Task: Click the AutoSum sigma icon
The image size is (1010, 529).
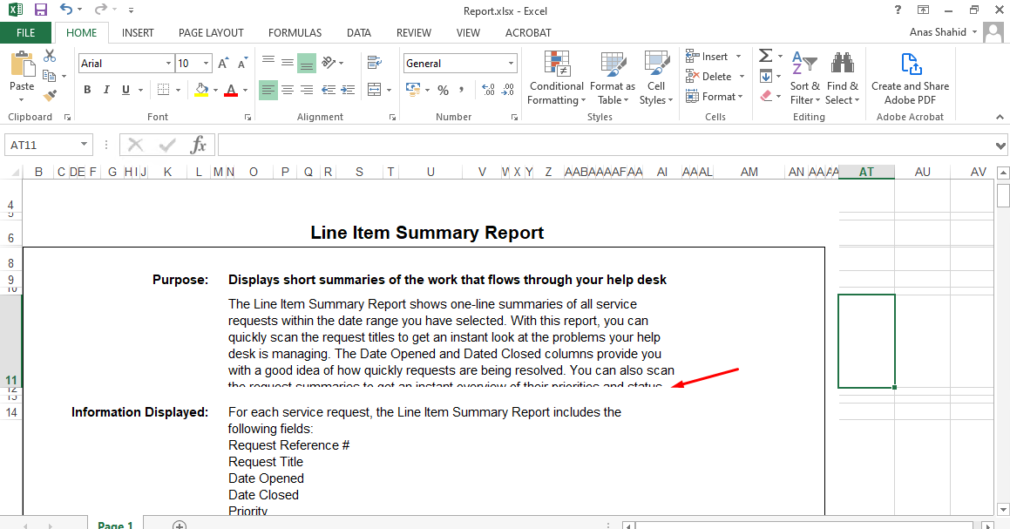Action: 765,56
